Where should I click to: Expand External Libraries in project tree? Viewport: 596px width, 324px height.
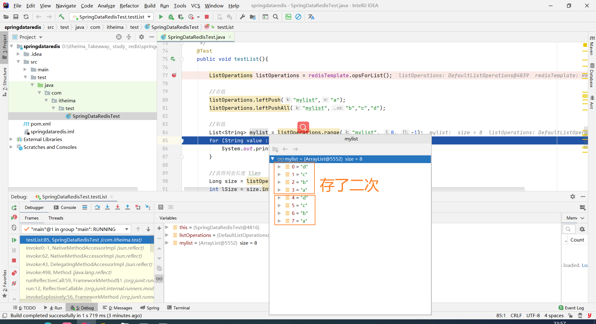click(x=11, y=139)
